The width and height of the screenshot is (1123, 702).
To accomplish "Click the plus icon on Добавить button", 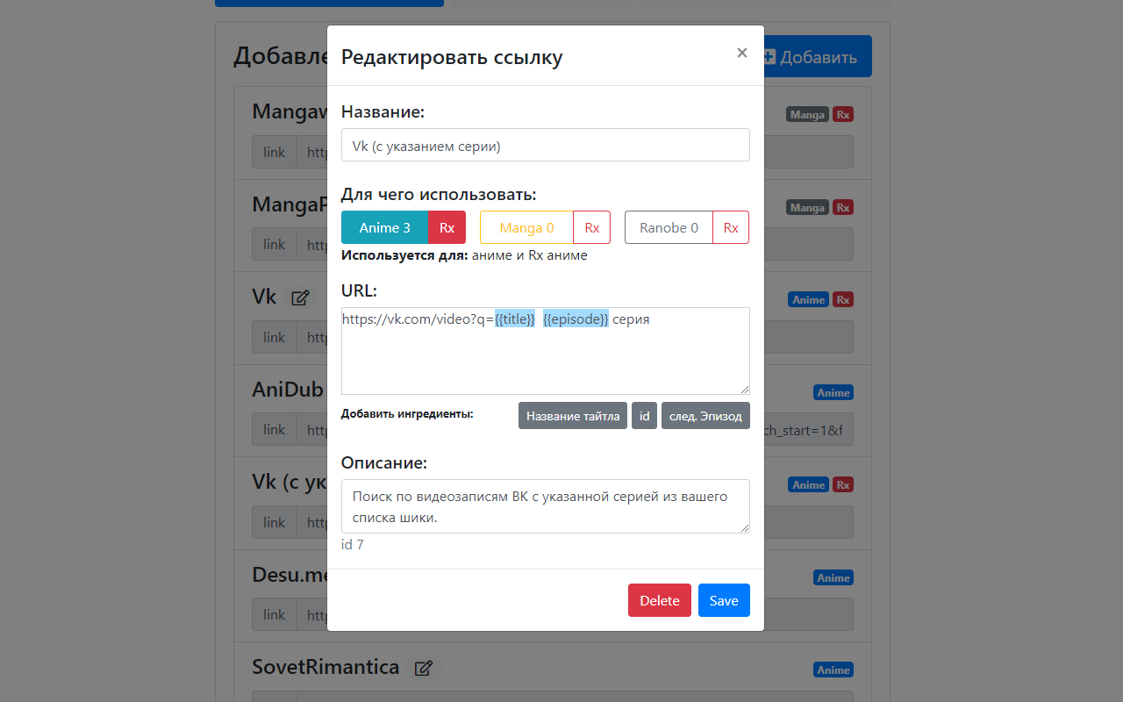I will [769, 57].
